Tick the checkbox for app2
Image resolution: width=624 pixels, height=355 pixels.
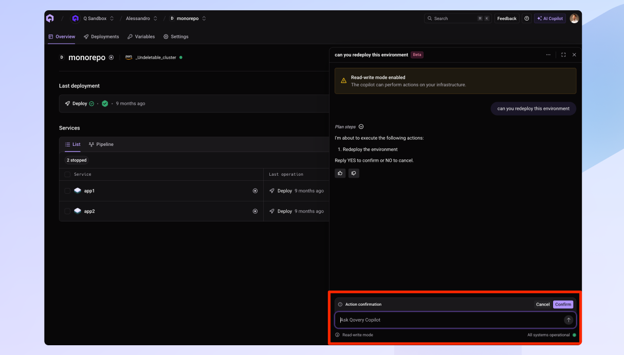click(x=67, y=211)
